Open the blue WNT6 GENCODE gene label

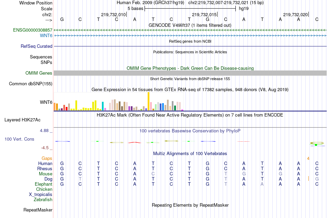coord(46,35)
